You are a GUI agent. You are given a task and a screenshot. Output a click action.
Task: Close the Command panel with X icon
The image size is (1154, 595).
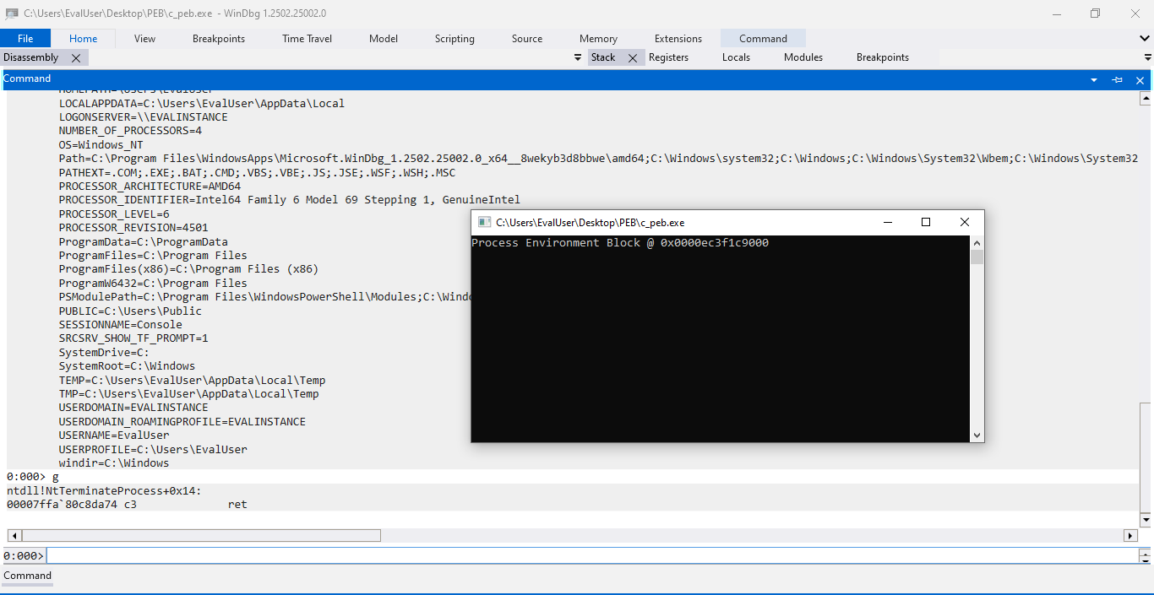1140,79
